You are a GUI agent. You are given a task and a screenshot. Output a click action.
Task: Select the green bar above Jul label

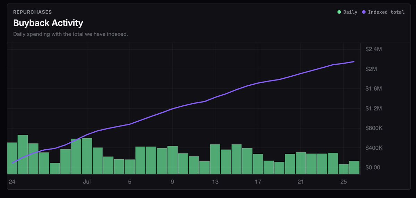click(87, 156)
